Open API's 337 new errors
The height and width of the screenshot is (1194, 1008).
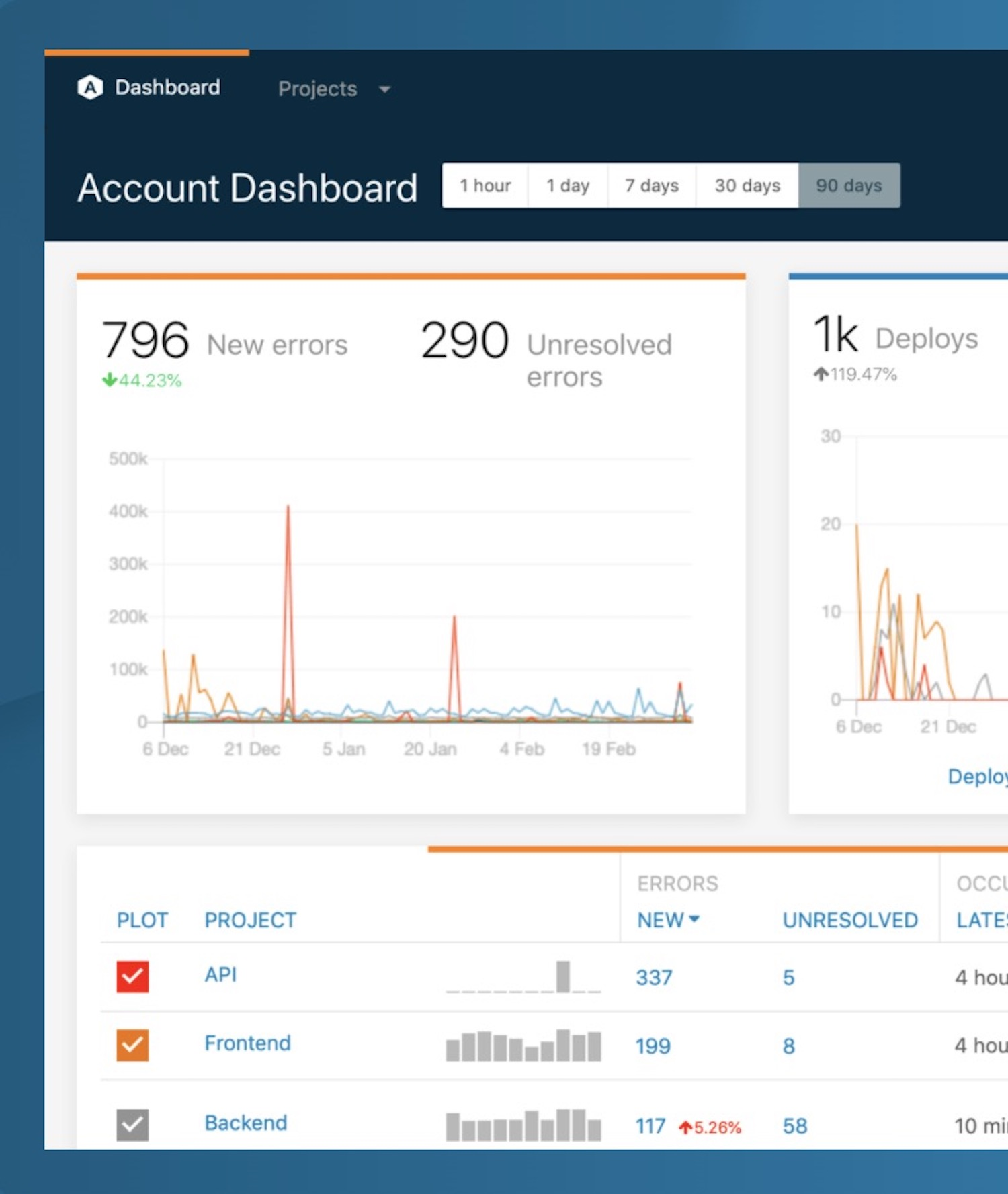tap(654, 977)
